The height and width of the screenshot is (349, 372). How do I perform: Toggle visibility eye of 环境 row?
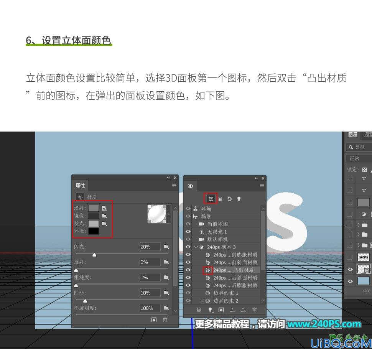[188, 209]
